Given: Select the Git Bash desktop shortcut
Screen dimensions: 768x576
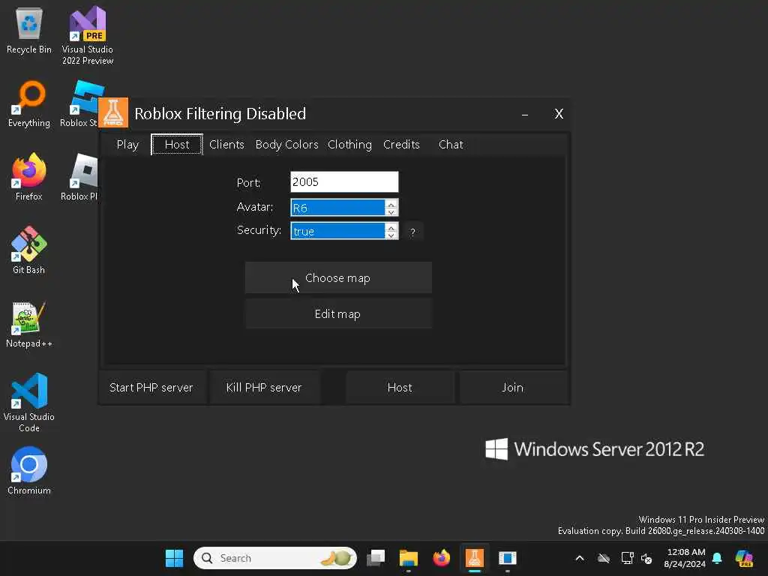Looking at the screenshot, I should tap(29, 250).
